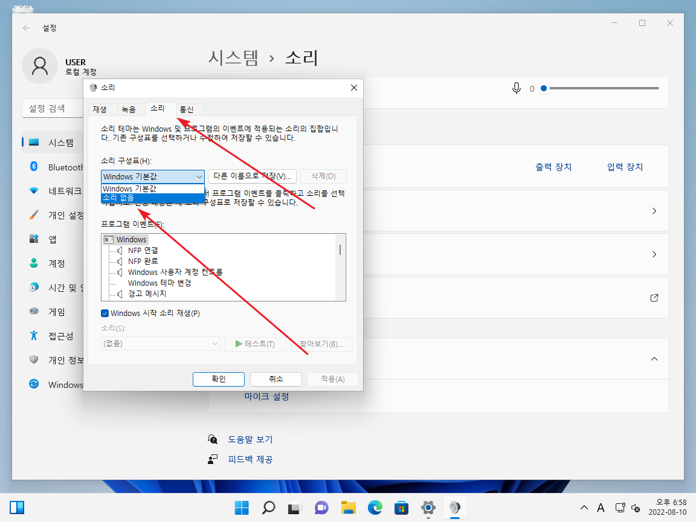Confirm with the 확인 button

pyautogui.click(x=218, y=379)
